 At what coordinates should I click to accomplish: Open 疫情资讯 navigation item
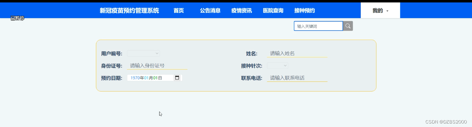pyautogui.click(x=241, y=10)
